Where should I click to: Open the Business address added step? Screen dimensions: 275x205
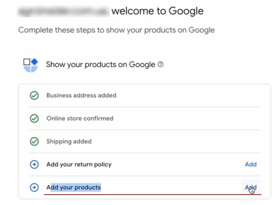click(x=81, y=96)
